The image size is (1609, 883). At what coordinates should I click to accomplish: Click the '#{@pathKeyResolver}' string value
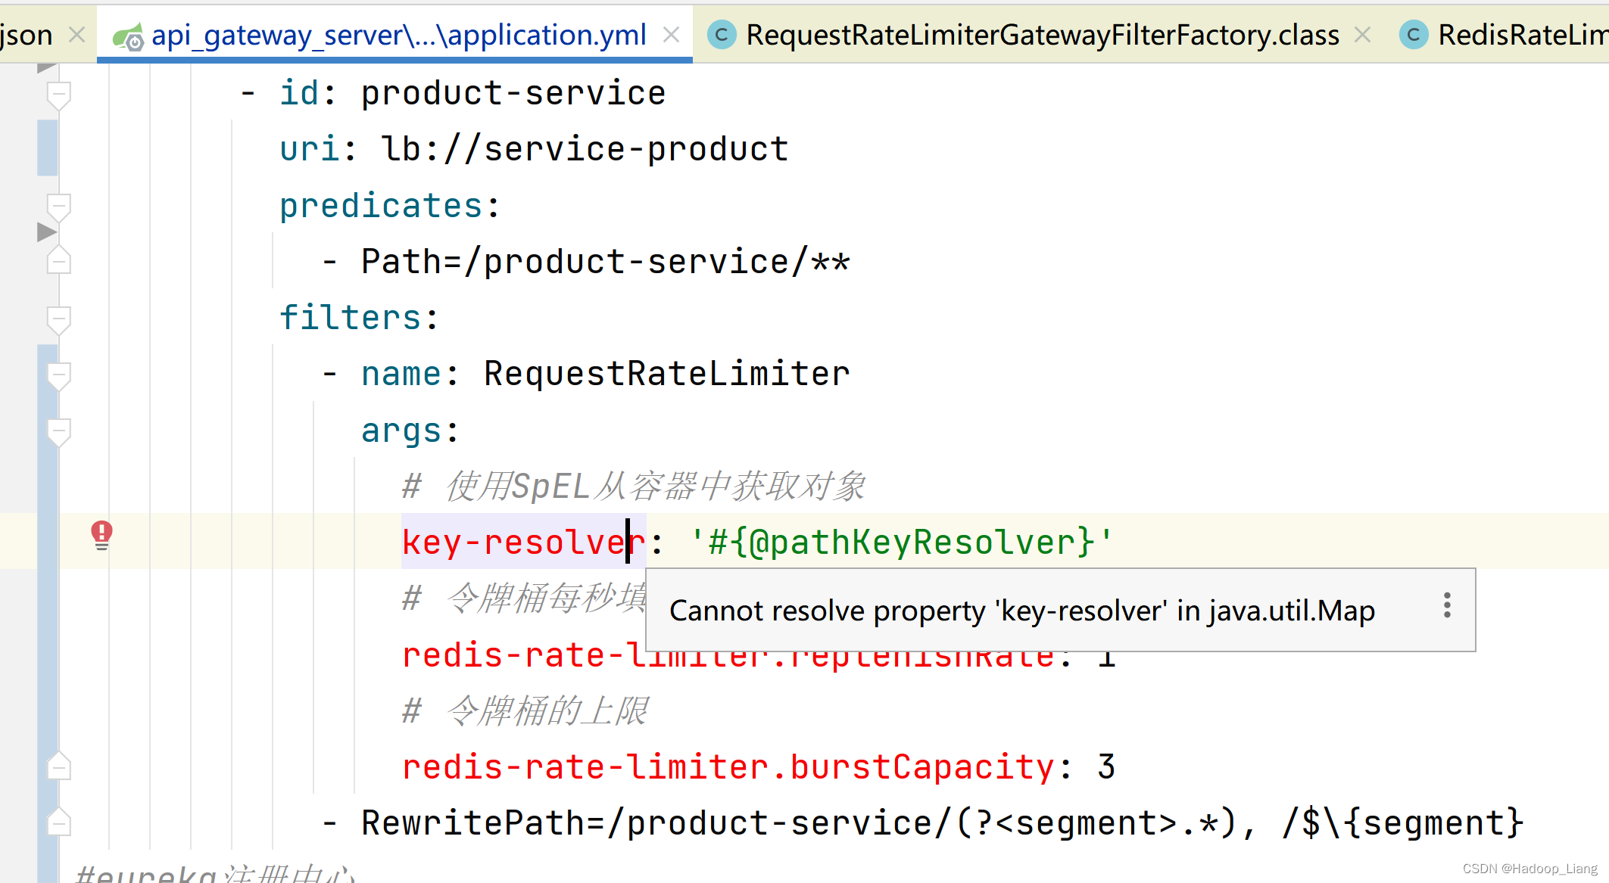[901, 543]
